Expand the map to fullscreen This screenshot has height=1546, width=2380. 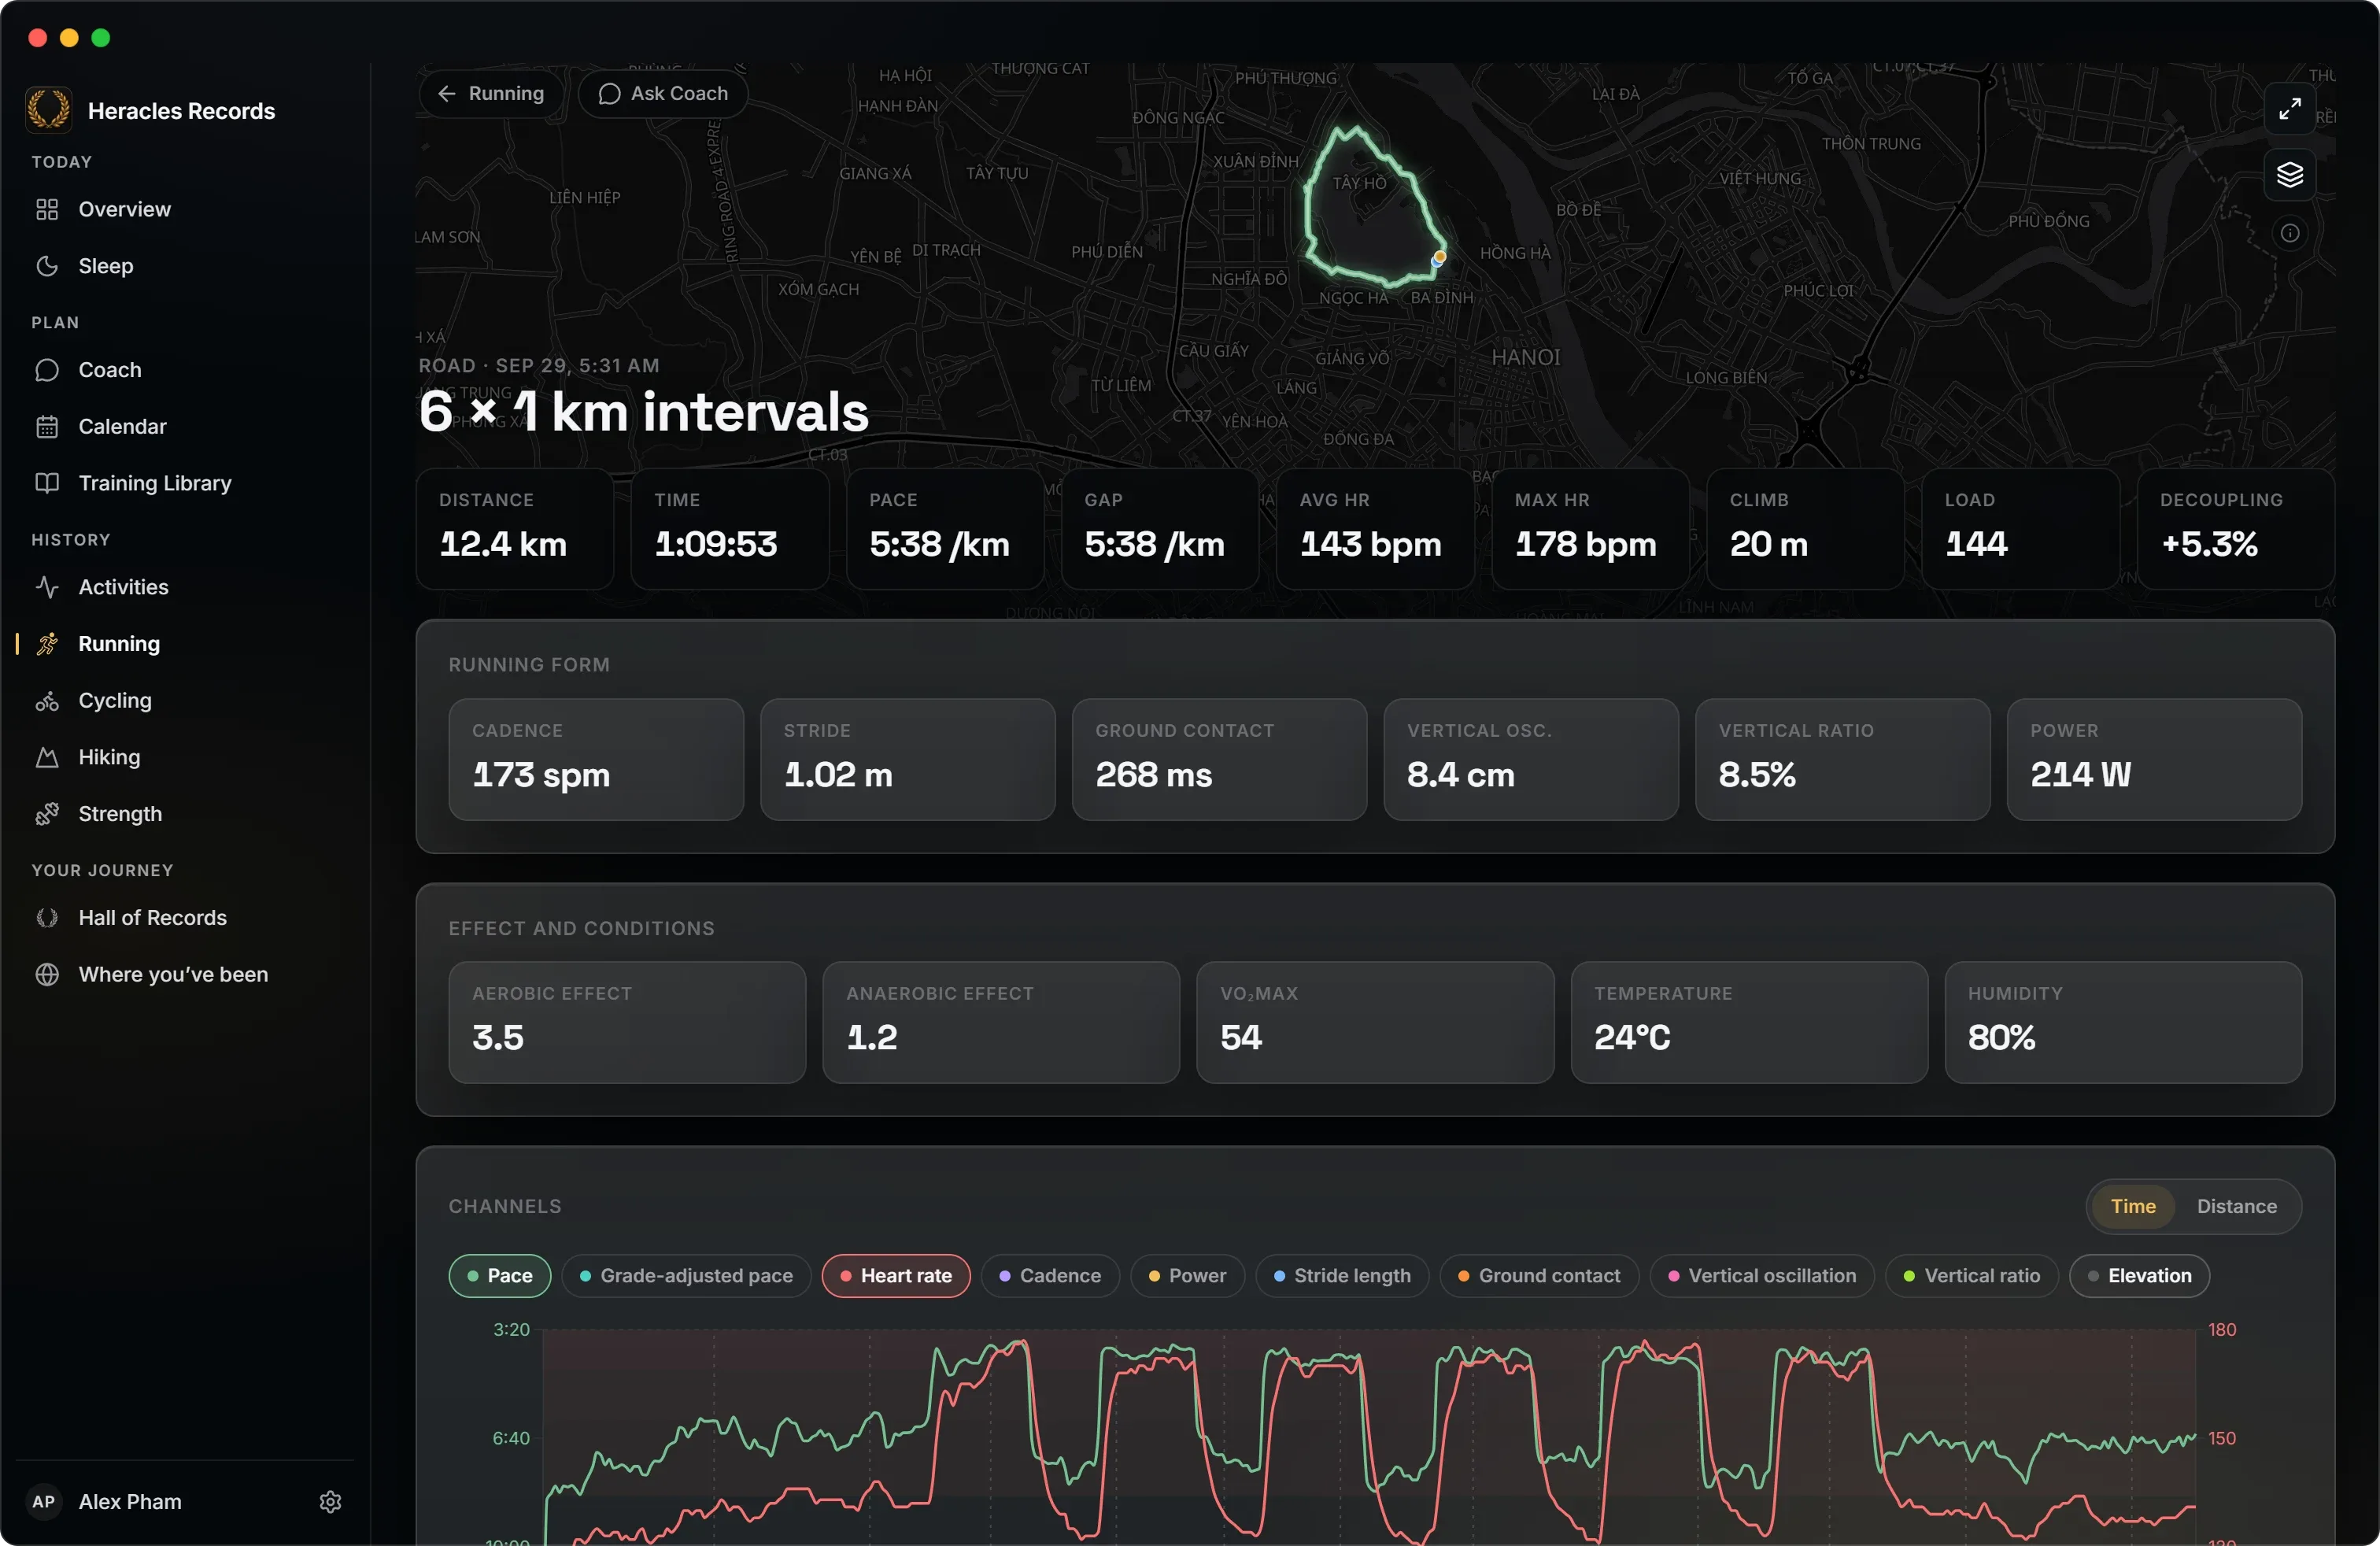(x=2290, y=109)
